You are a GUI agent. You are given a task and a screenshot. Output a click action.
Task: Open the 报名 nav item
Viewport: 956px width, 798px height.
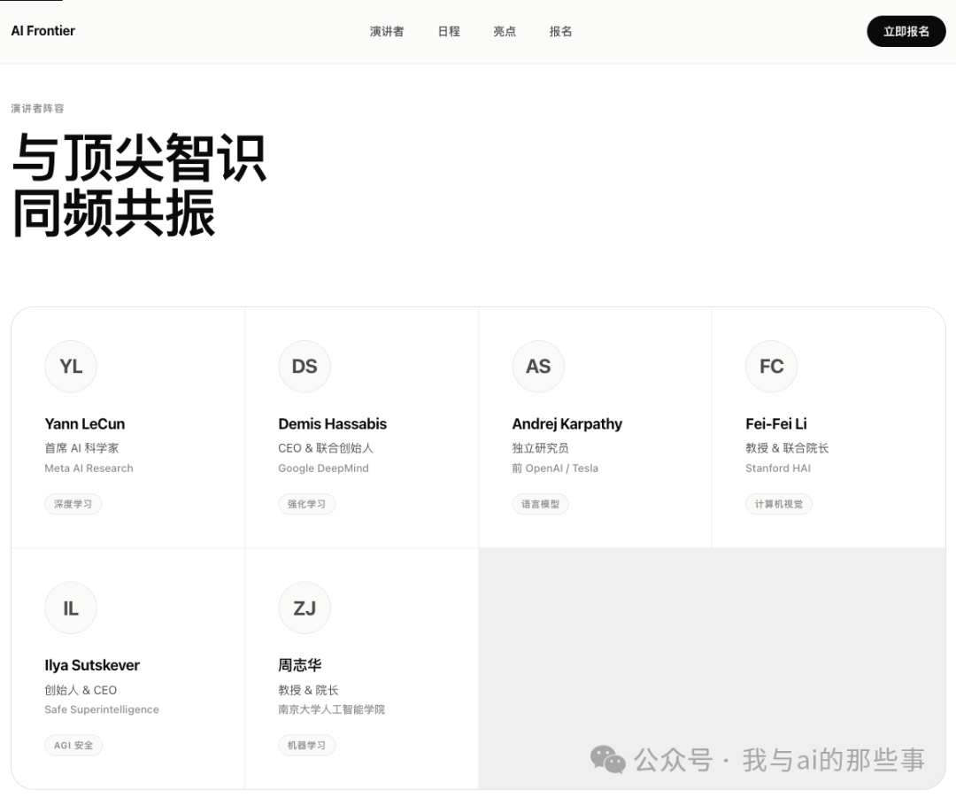(560, 31)
